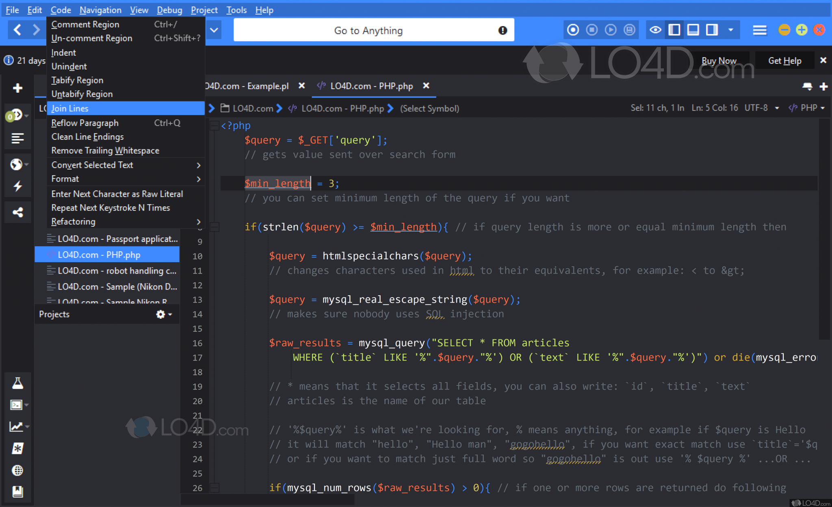Click the Save Macro to Toolbox icon
The width and height of the screenshot is (832, 507).
[629, 30]
